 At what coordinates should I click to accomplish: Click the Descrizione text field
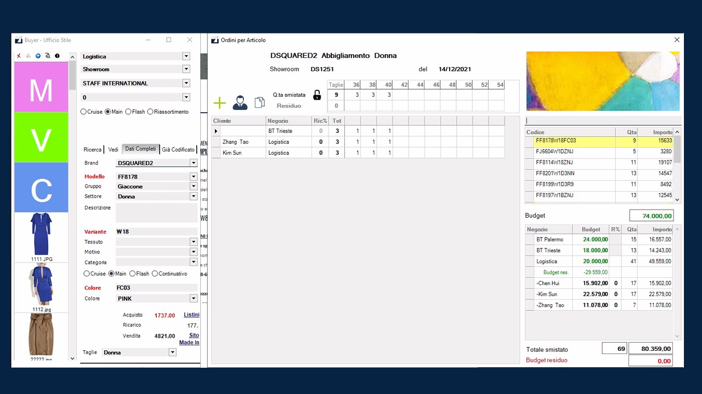click(156, 213)
